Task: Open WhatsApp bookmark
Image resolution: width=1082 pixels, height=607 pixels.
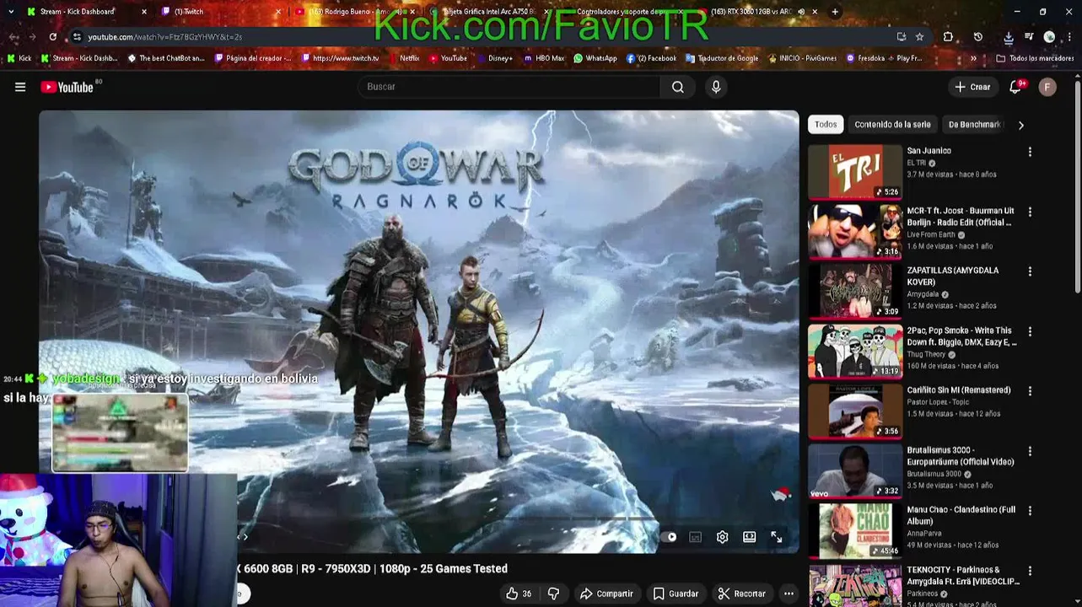Action: [x=595, y=58]
